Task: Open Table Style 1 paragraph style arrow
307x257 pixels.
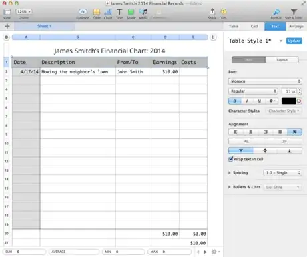Action: tap(281, 41)
